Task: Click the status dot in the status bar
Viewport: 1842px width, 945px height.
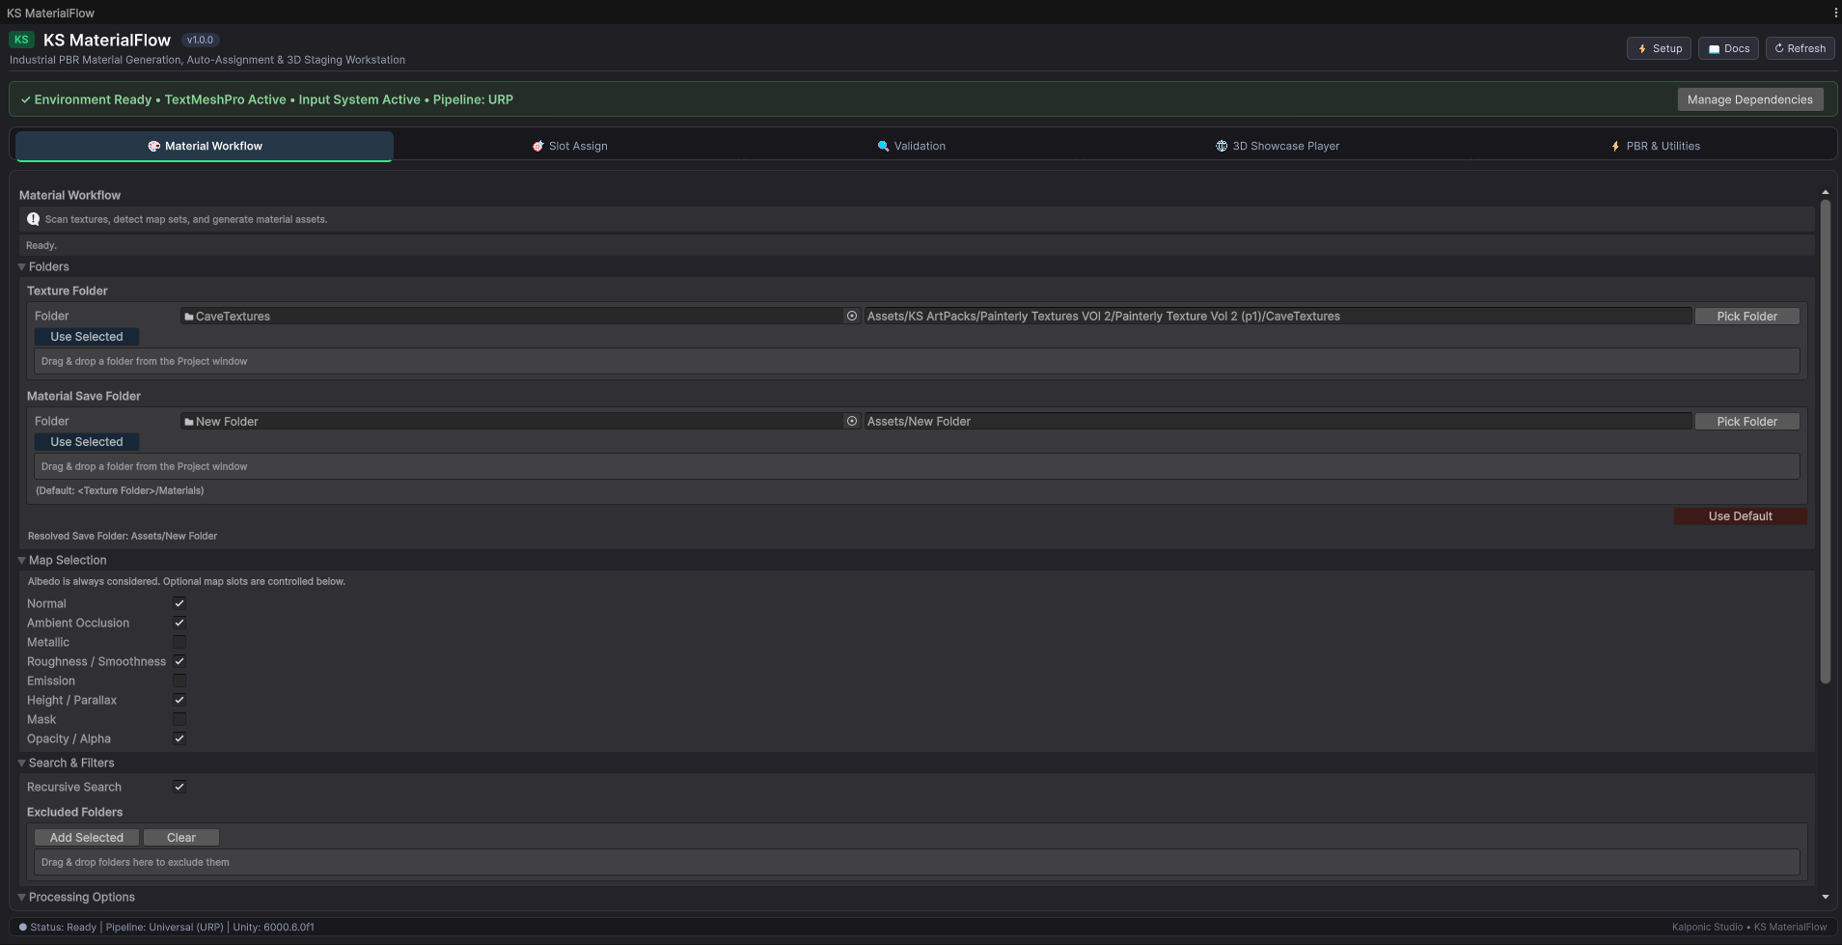Action: pyautogui.click(x=23, y=927)
